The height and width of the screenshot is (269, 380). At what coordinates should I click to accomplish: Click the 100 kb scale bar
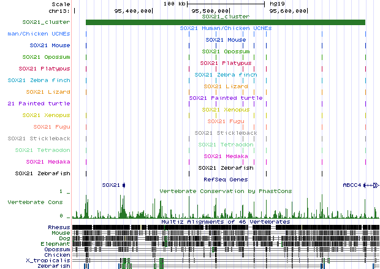[225, 4]
